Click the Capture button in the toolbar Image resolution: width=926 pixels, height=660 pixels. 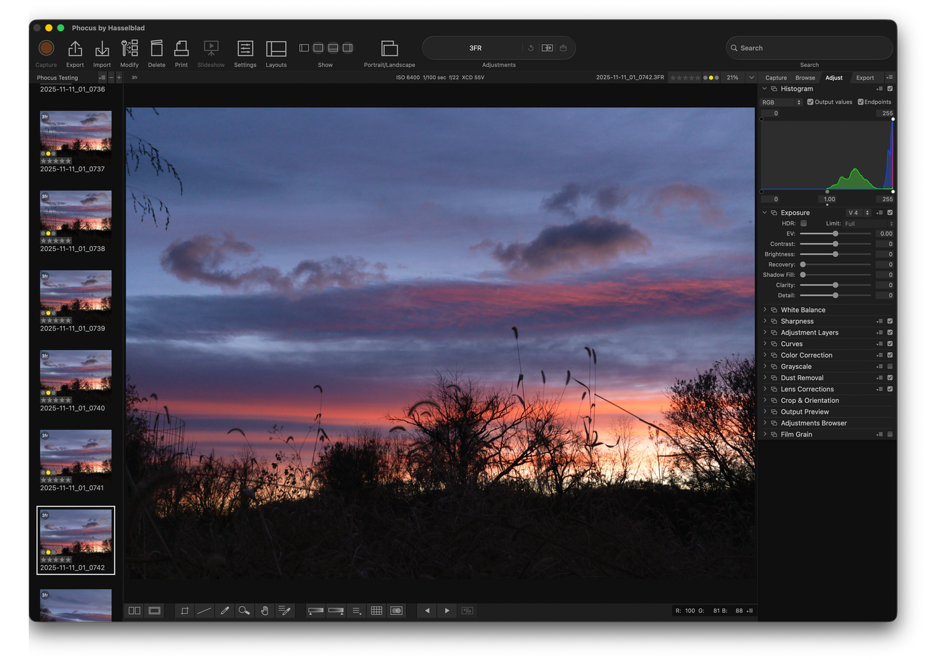tap(46, 48)
